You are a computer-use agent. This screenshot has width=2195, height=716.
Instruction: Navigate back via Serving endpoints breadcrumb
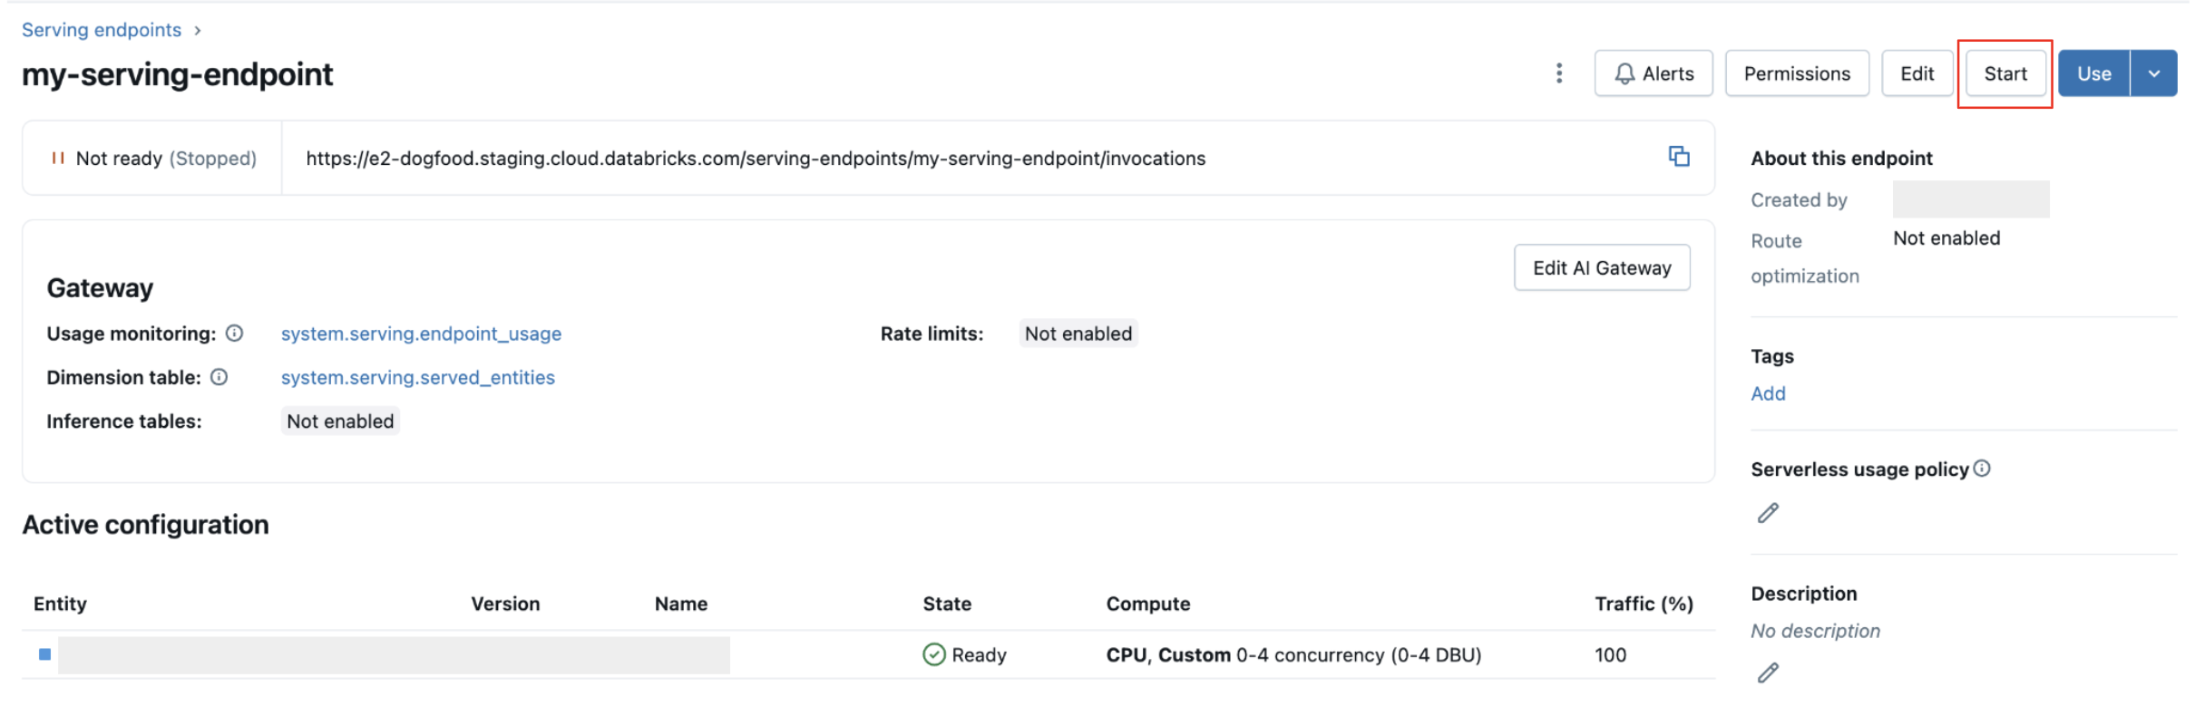coord(102,29)
